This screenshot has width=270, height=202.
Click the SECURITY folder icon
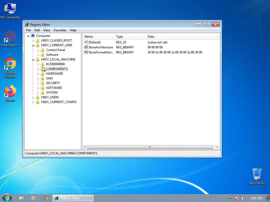point(42,83)
